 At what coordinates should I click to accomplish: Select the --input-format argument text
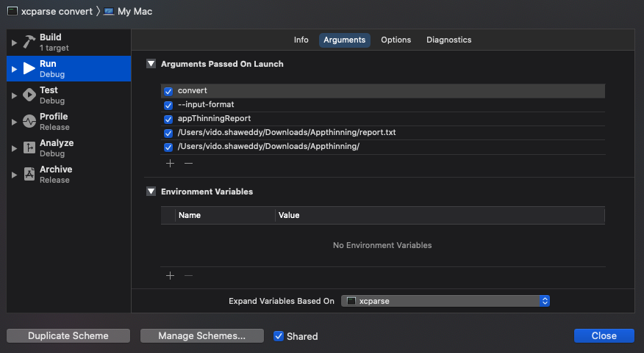click(x=206, y=104)
